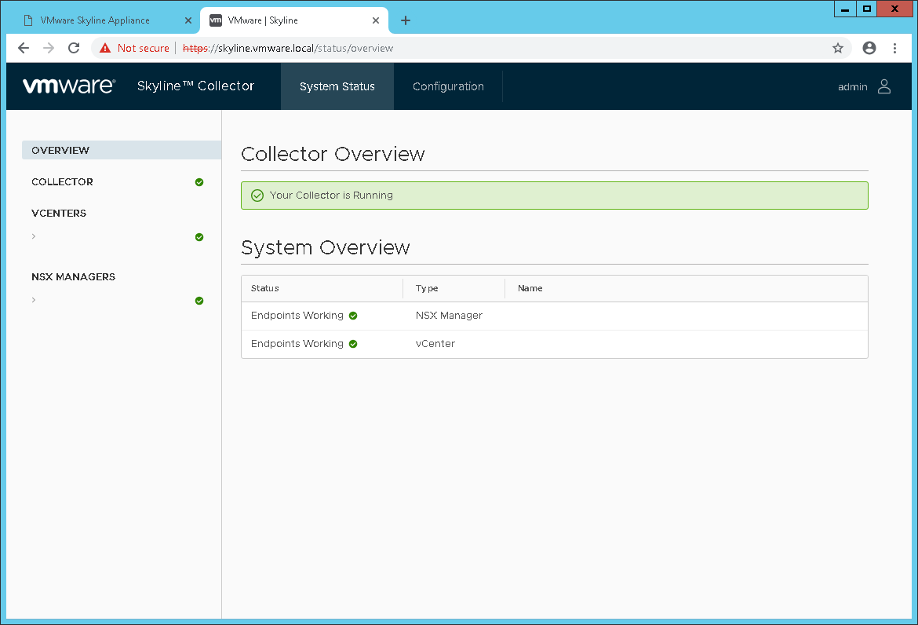The width and height of the screenshot is (918, 625).
Task: Click the Skyline Collector title
Action: tap(195, 86)
